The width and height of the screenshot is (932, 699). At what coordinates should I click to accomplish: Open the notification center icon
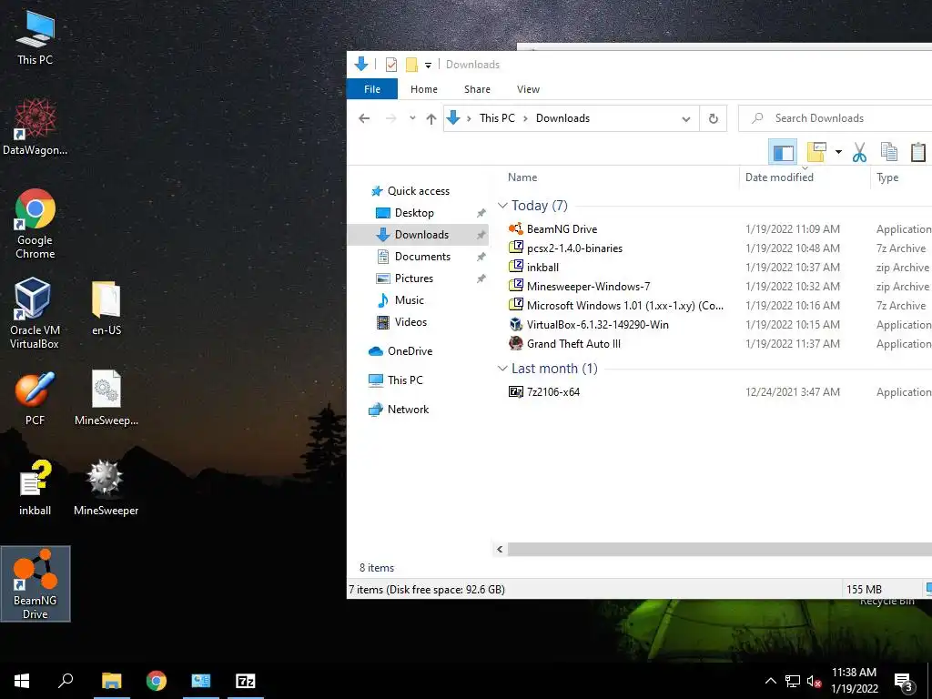pos(904,683)
